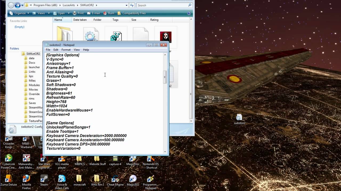
Task: Select the Docs folder in the tree
Action: (x=32, y=63)
